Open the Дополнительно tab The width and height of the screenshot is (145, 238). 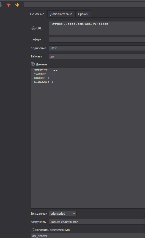(x=61, y=14)
